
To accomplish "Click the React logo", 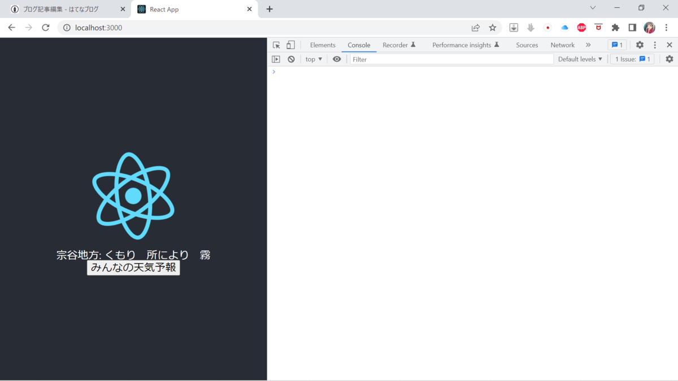I will pyautogui.click(x=133, y=196).
